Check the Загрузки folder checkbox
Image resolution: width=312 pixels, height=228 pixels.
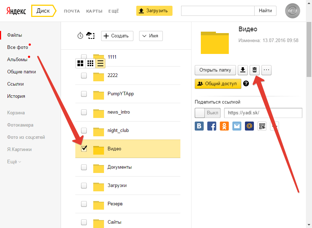tap(84, 186)
